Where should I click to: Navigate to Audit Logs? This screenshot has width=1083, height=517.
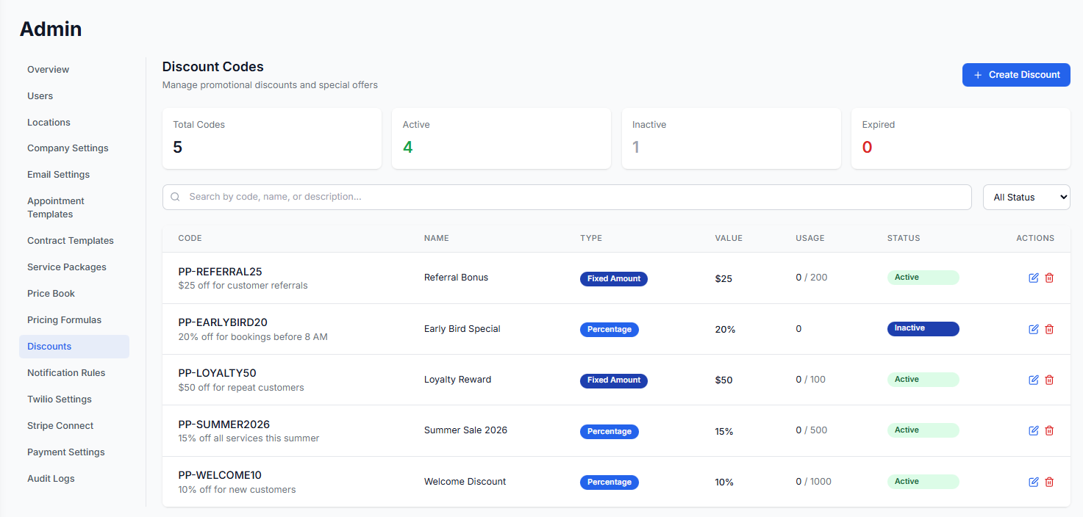51,479
